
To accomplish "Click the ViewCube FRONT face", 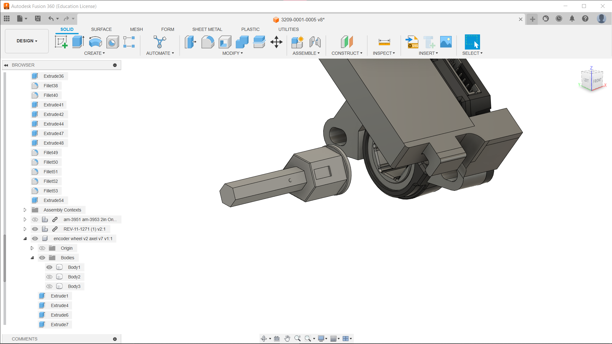I will pyautogui.click(x=597, y=81).
